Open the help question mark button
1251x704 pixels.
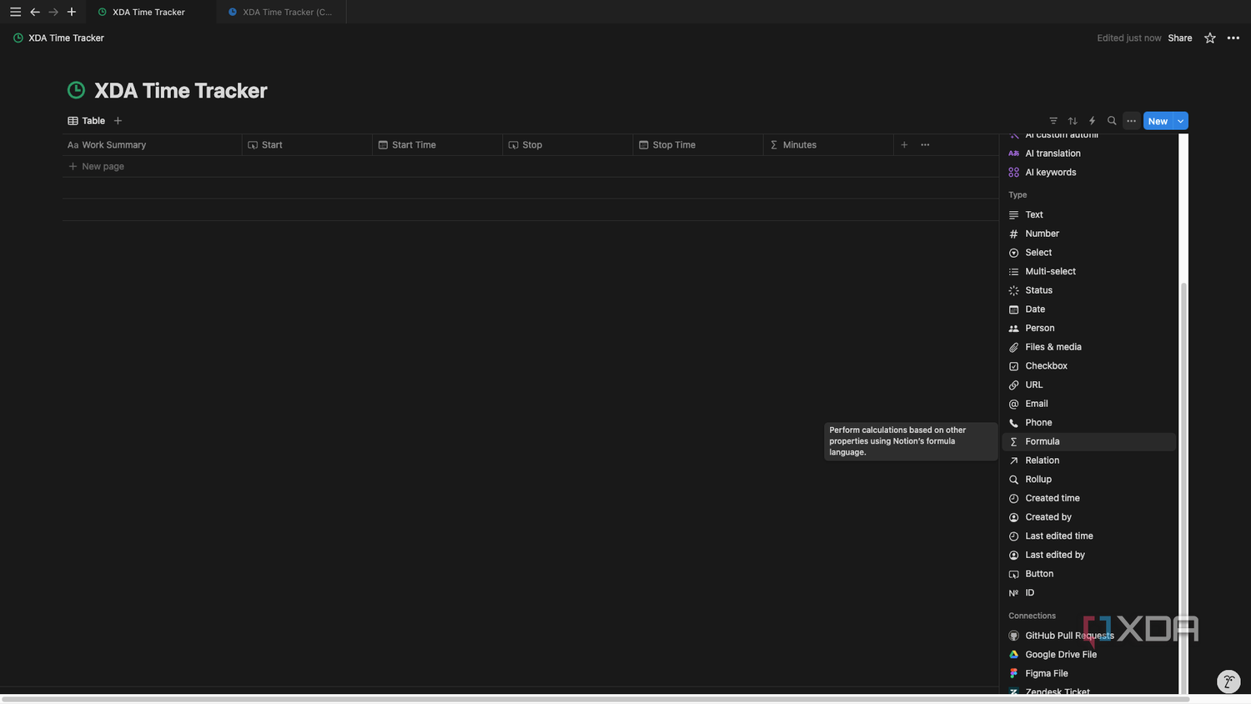pyautogui.click(x=1228, y=681)
